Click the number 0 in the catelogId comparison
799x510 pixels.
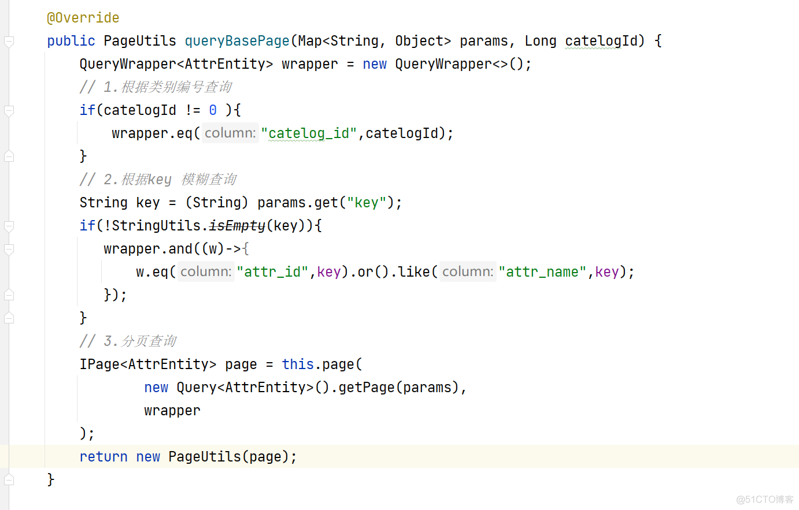tap(213, 110)
